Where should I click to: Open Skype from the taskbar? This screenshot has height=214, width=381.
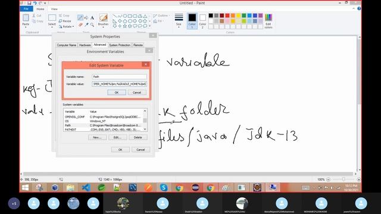coord(164,188)
